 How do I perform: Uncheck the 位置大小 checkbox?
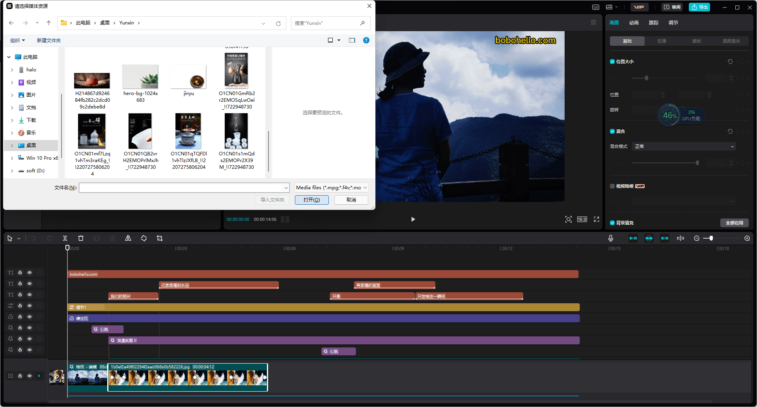[612, 62]
